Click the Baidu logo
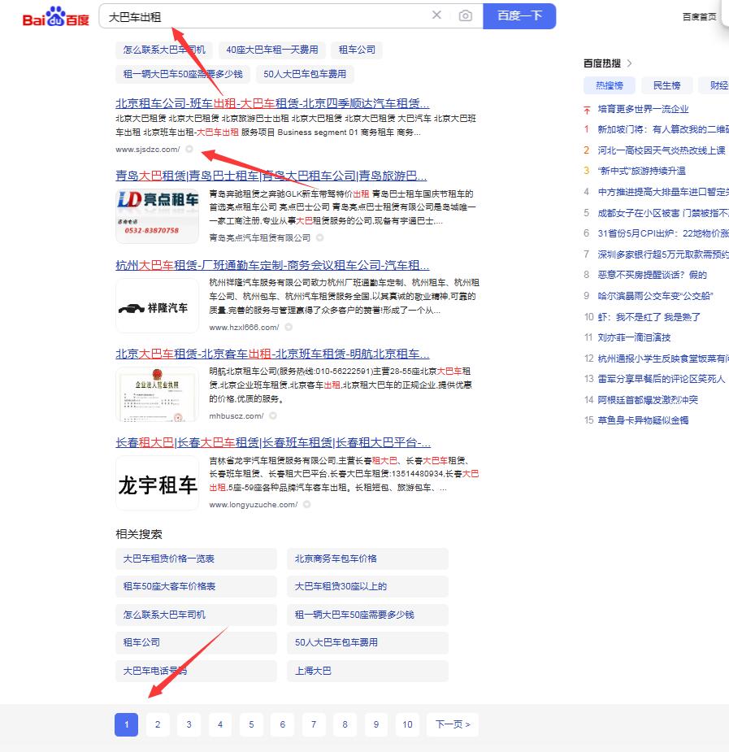Screen dimensions: 729x752 tap(55, 17)
